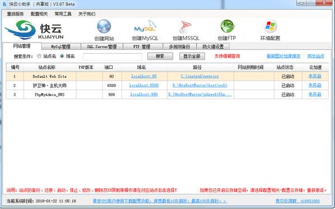
Task: Switch to the SQL Server管理 tab
Action: 102,47
